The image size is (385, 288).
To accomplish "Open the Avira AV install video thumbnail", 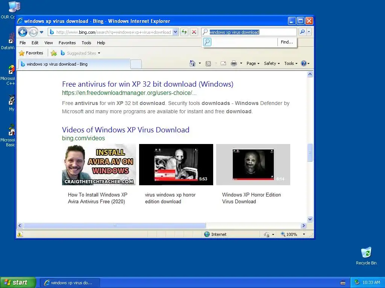I will (x=99, y=165).
